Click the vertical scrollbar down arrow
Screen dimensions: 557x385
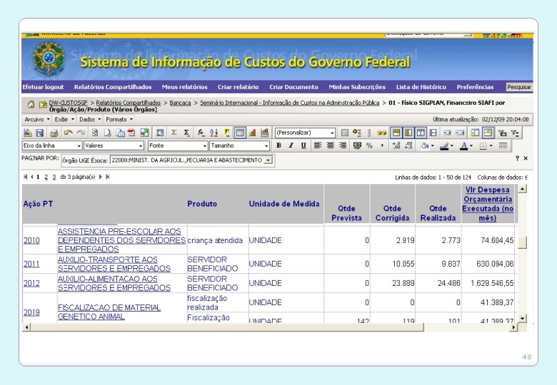point(522,319)
